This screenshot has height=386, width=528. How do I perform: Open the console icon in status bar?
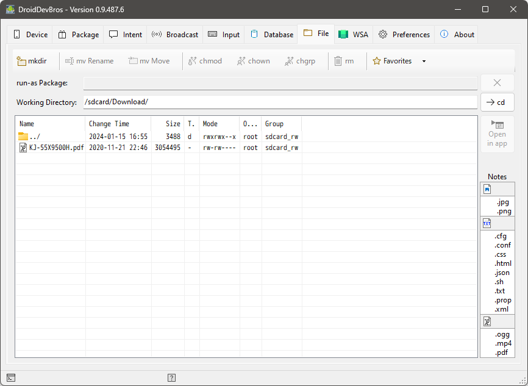tap(11, 378)
